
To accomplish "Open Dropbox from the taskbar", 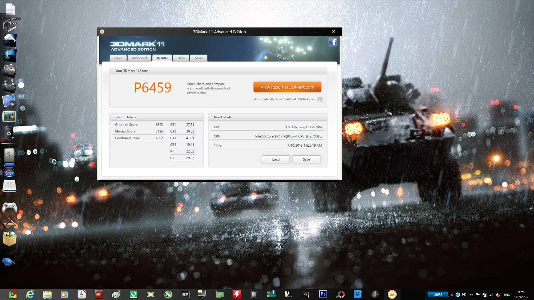I will tap(358, 294).
